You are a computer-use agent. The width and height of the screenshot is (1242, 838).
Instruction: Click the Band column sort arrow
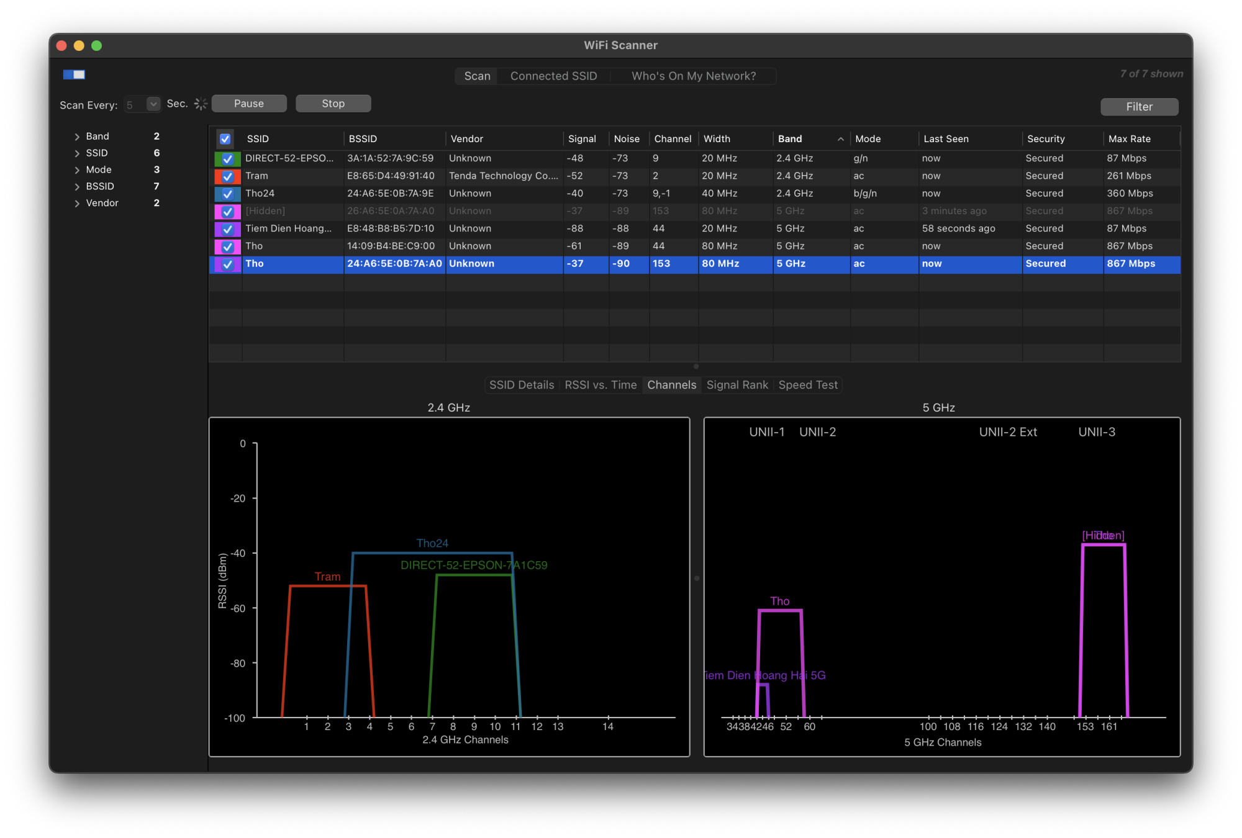point(840,139)
